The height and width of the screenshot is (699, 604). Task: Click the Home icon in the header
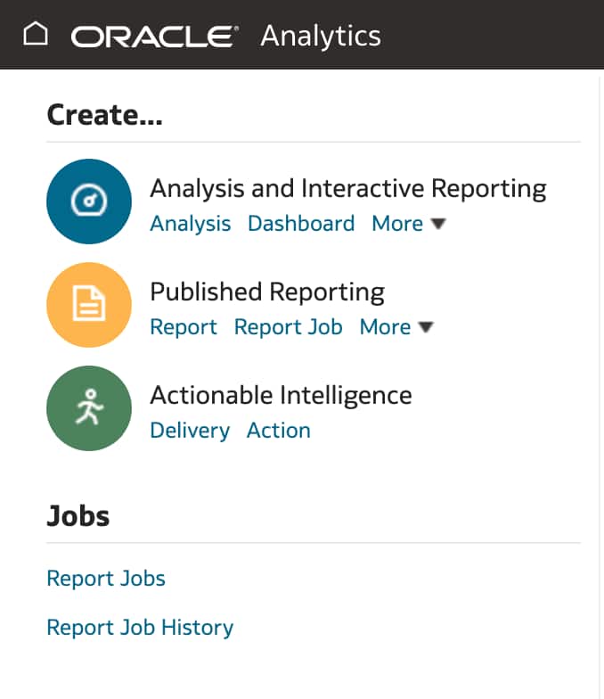click(x=36, y=34)
